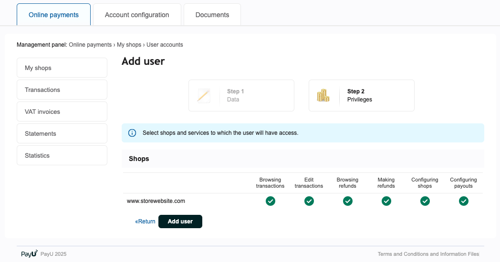This screenshot has height=262, width=500.
Task: Open My shops in sidebar
Action: 62,68
